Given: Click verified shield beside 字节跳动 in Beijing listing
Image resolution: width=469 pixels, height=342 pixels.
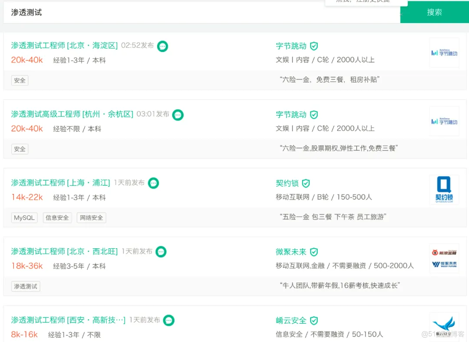Looking at the screenshot, I should [x=314, y=46].
